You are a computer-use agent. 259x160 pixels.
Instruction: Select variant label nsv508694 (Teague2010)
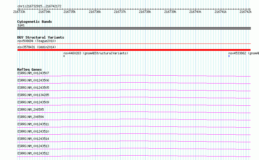coord(37,41)
